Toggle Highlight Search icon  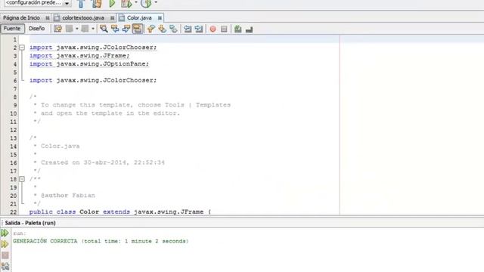(x=138, y=29)
